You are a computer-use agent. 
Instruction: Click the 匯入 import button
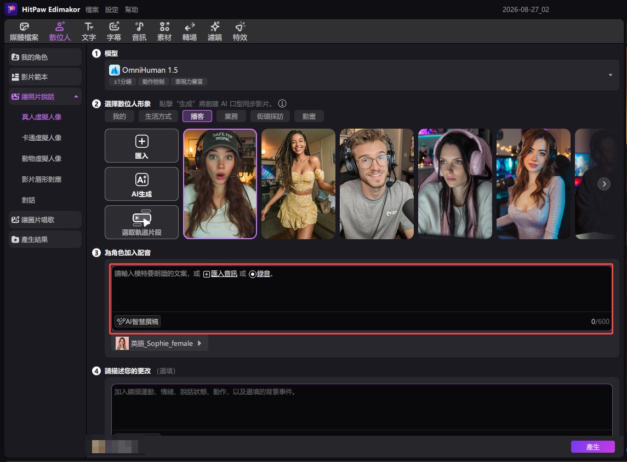click(x=141, y=146)
